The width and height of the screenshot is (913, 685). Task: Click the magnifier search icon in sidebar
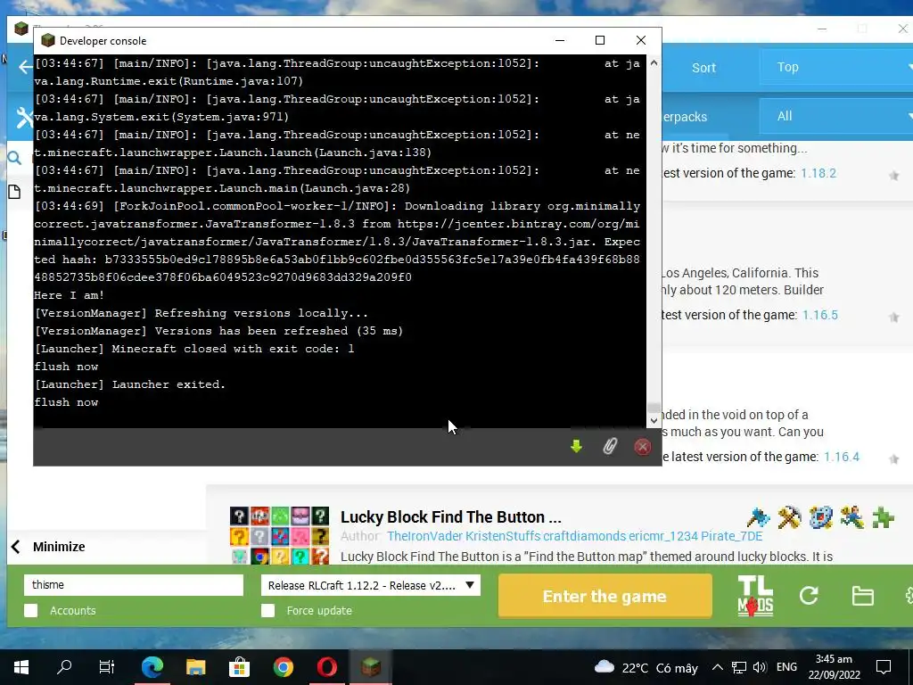[x=14, y=158]
